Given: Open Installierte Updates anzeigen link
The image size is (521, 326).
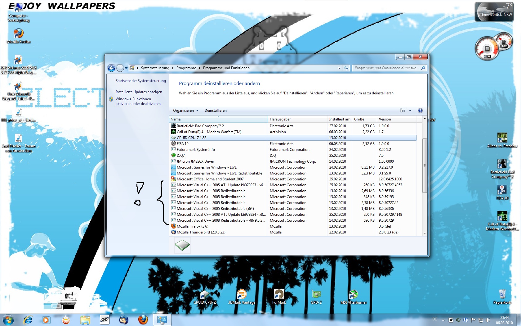Looking at the screenshot, I should pyautogui.click(x=139, y=92).
